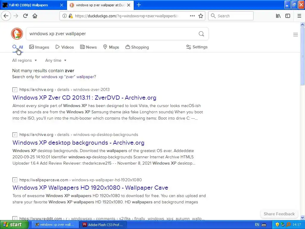
Task: Click the security shield tray icon
Action: pyautogui.click(x=277, y=225)
